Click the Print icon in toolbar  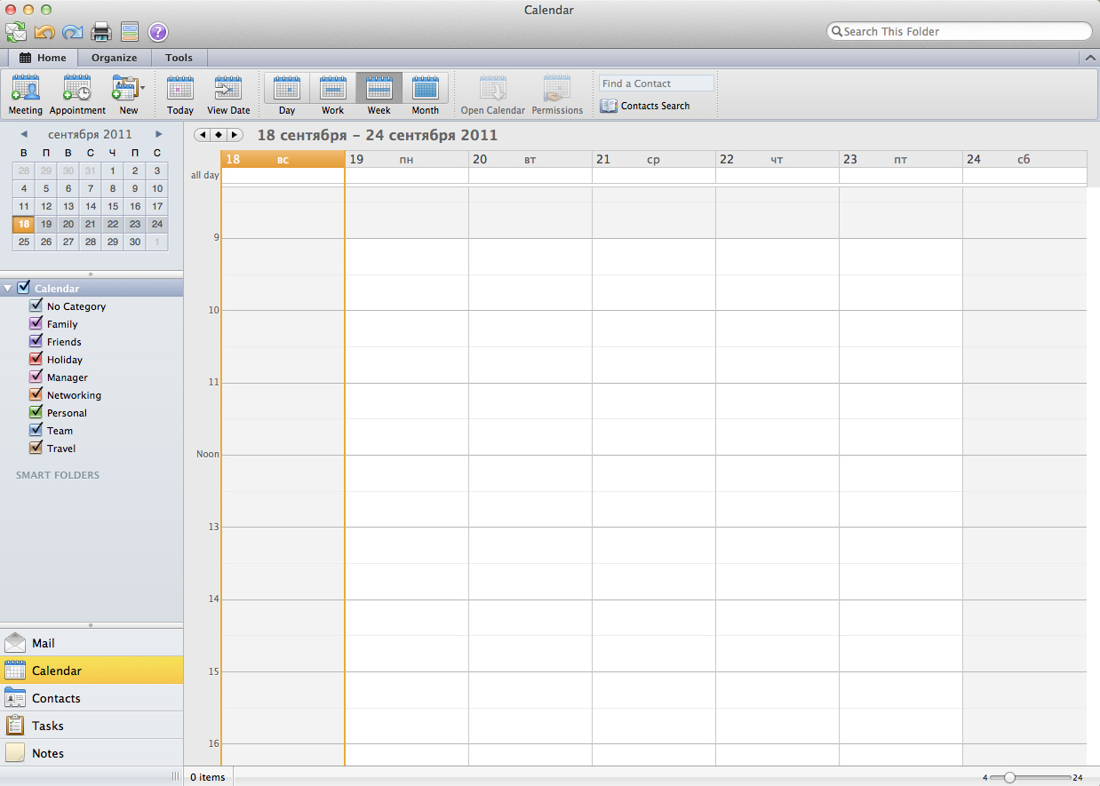[100, 33]
